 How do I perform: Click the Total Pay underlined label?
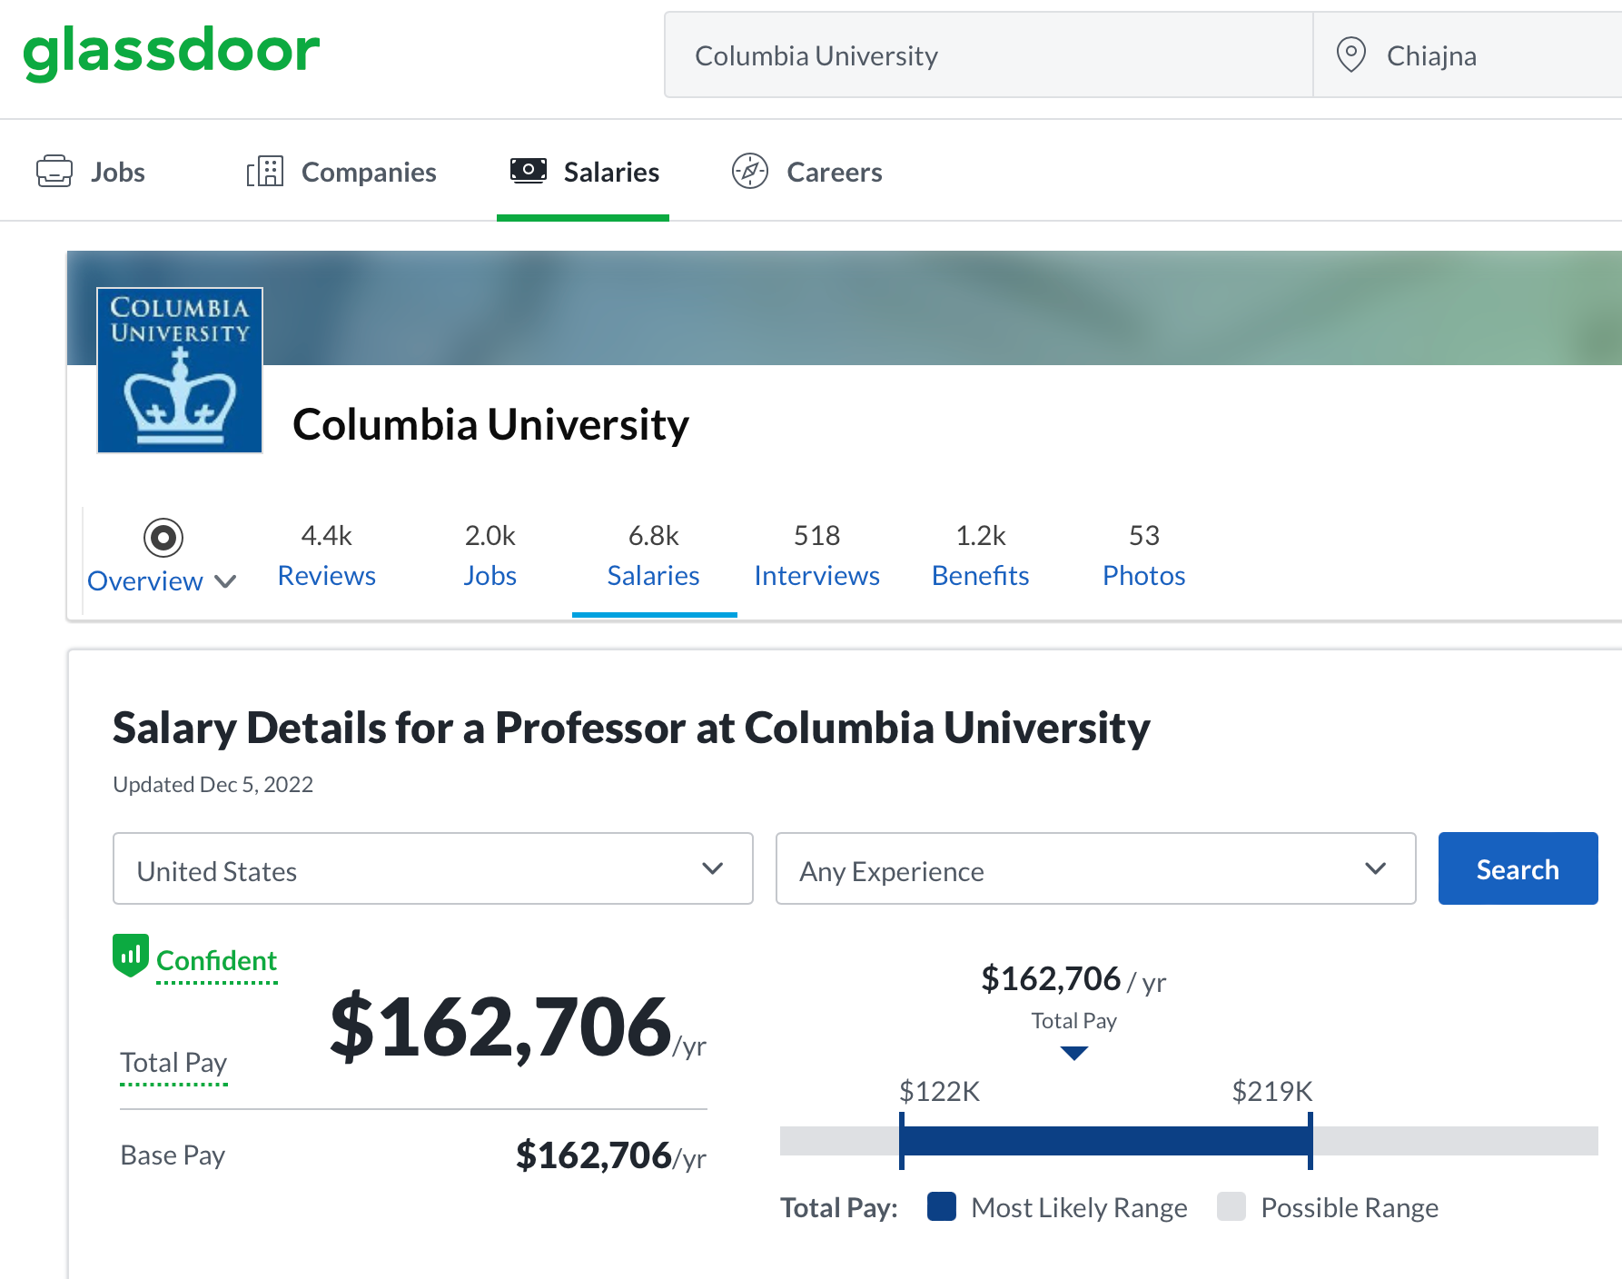click(x=173, y=1063)
